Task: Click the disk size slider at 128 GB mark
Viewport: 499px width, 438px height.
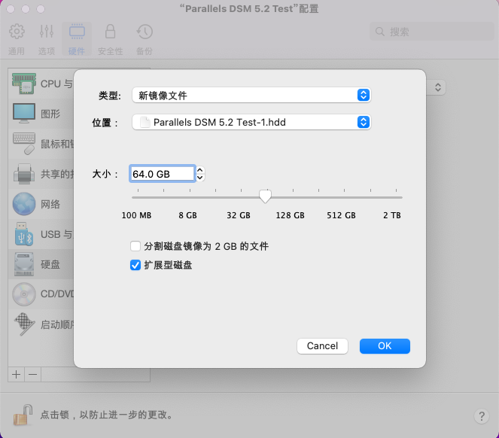Action: pos(293,197)
